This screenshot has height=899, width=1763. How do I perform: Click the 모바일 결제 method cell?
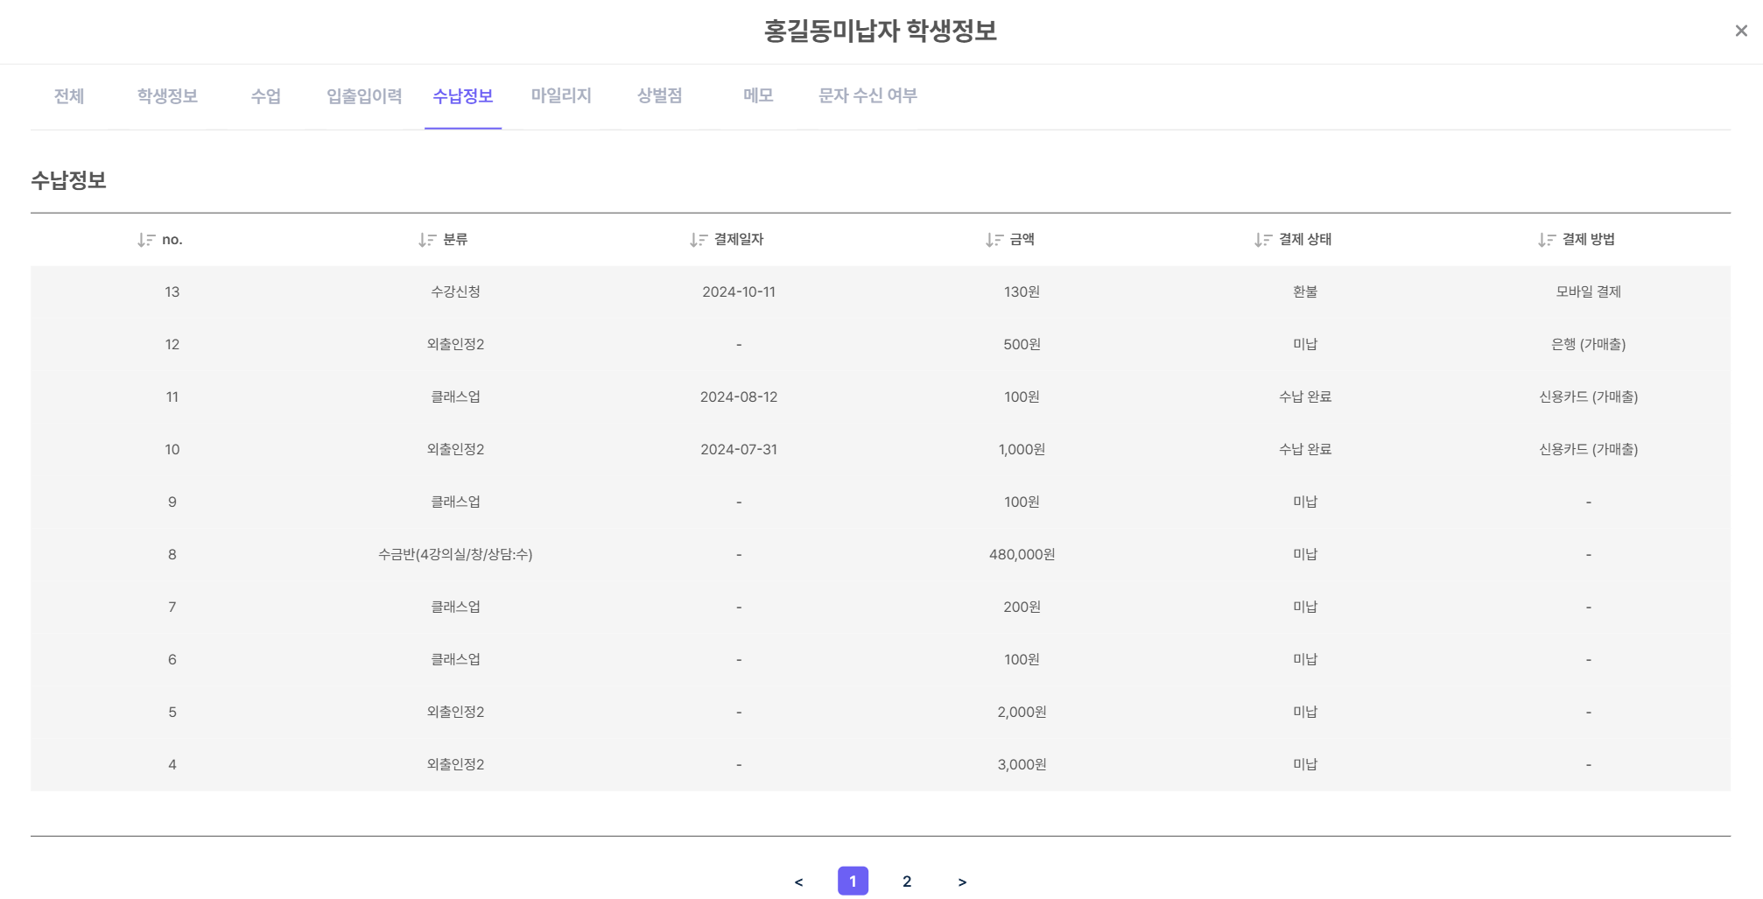(1589, 292)
